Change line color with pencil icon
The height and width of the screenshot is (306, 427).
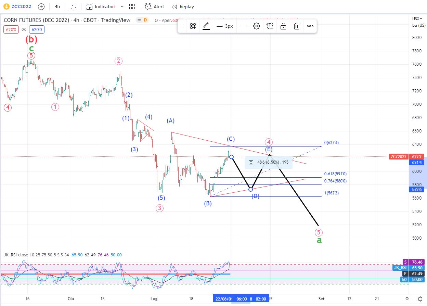(206, 26)
